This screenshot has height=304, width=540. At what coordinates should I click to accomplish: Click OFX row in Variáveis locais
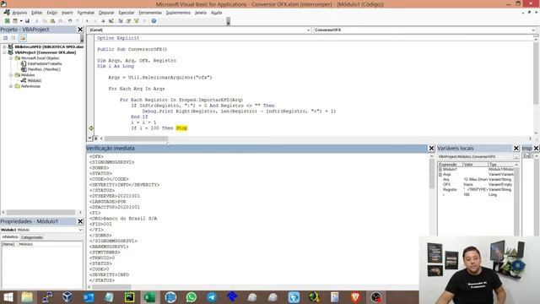click(476, 185)
